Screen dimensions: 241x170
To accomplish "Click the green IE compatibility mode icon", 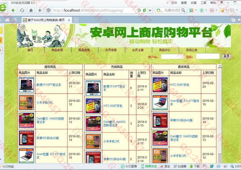I will coord(144,10).
